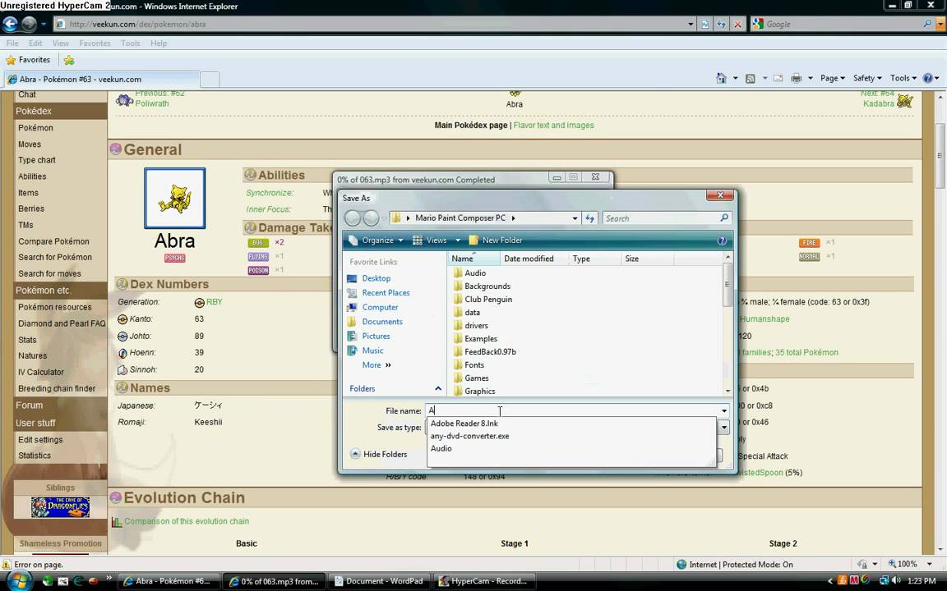947x591 pixels.
Task: Click the IE address bar URL
Action: (x=138, y=24)
